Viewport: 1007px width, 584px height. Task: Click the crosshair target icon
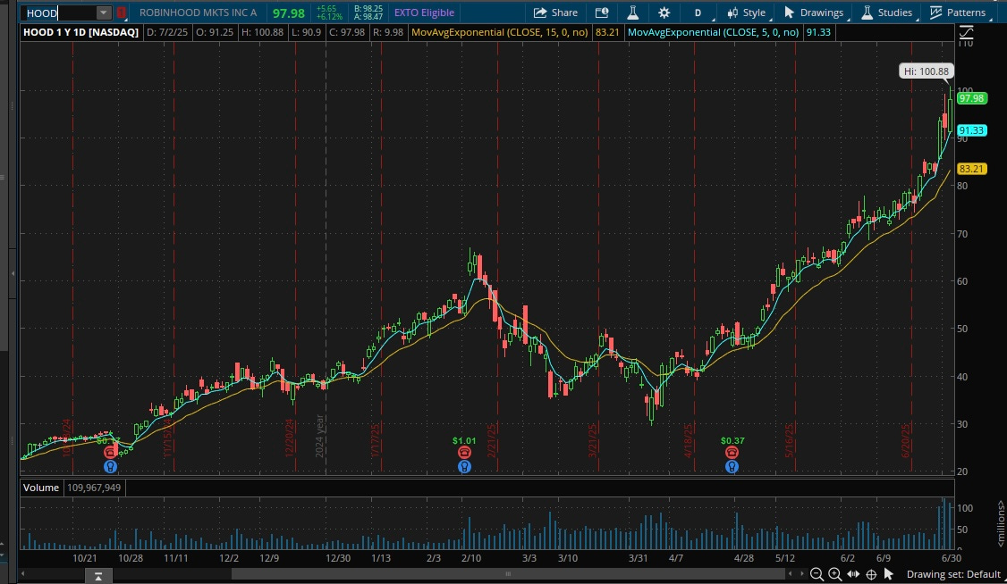click(871, 574)
